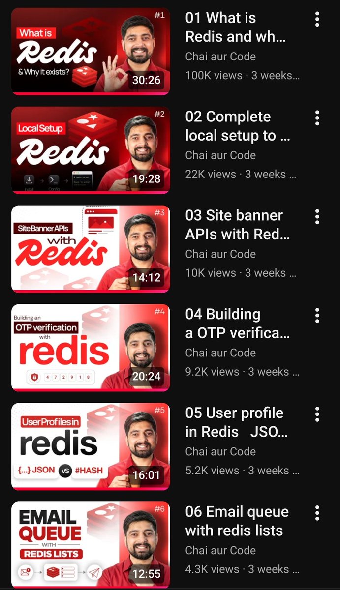Play the "Email Queue with Redis Lists" thumbnail
The width and height of the screenshot is (340, 590).
[x=91, y=545]
